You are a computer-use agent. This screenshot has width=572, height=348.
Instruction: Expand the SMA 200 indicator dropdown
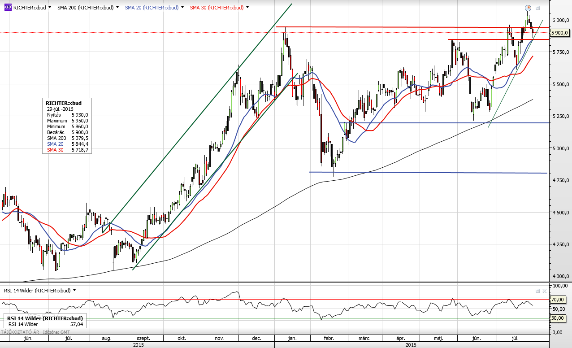[x=117, y=8]
